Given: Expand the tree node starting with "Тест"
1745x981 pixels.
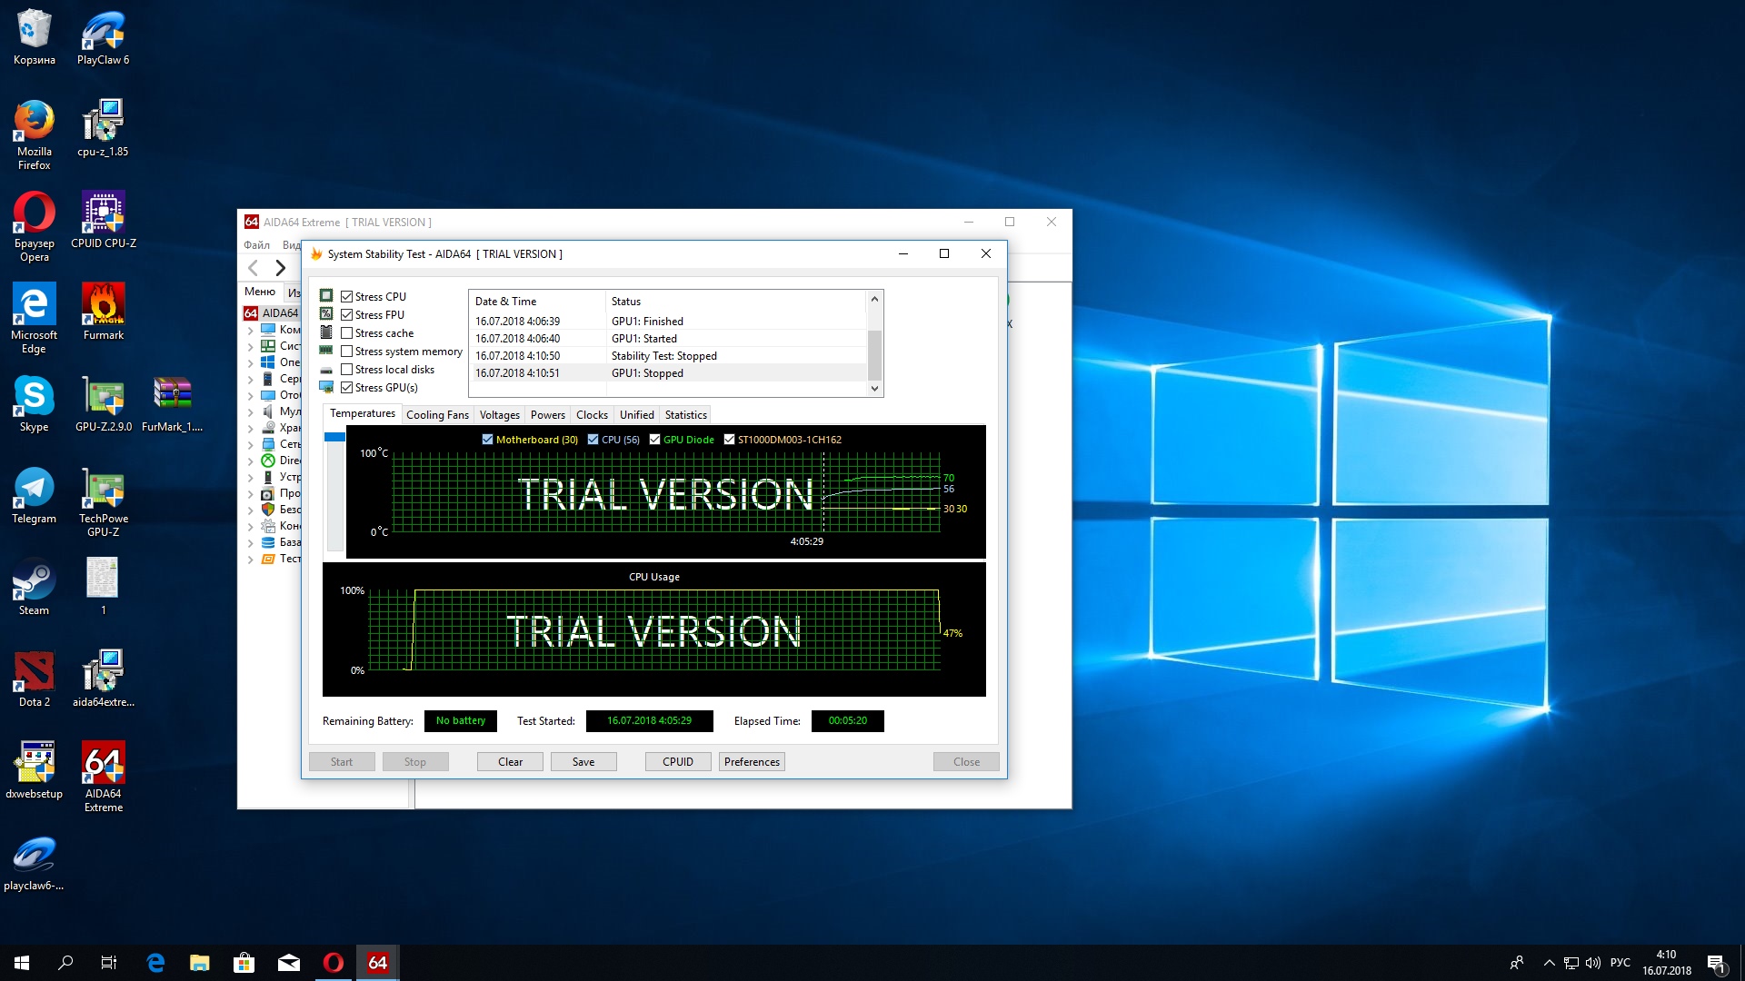Looking at the screenshot, I should tap(251, 559).
